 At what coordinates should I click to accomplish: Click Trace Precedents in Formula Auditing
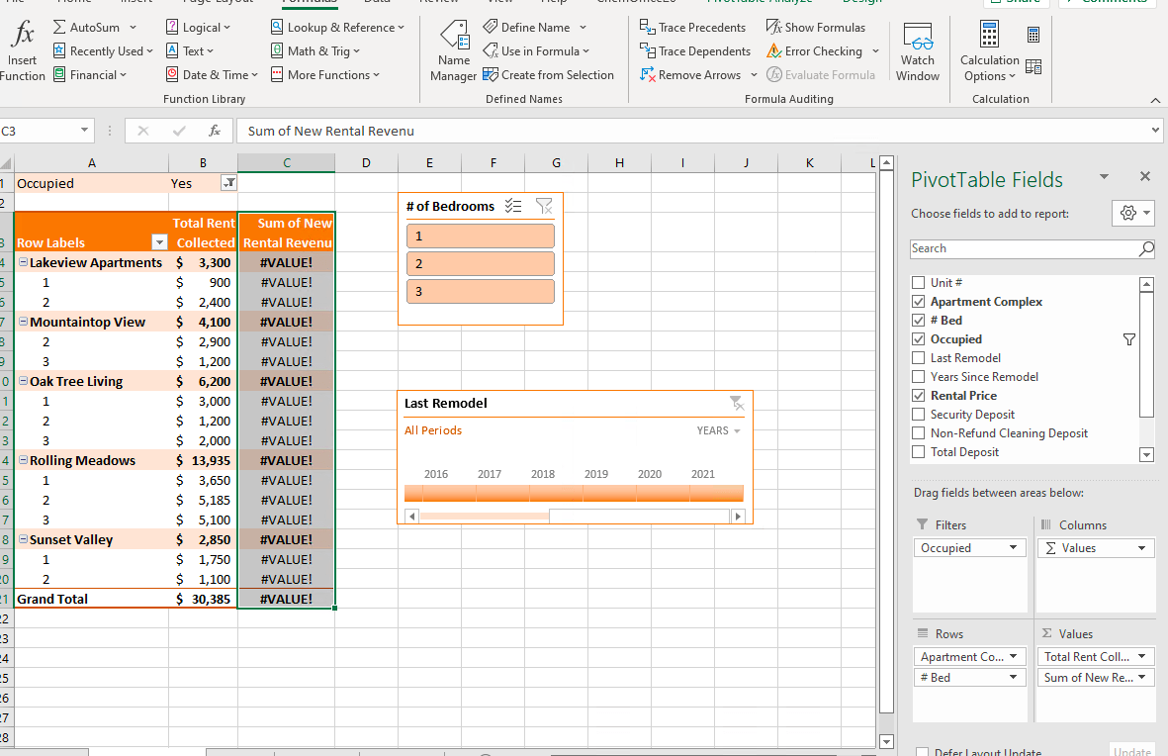(692, 28)
